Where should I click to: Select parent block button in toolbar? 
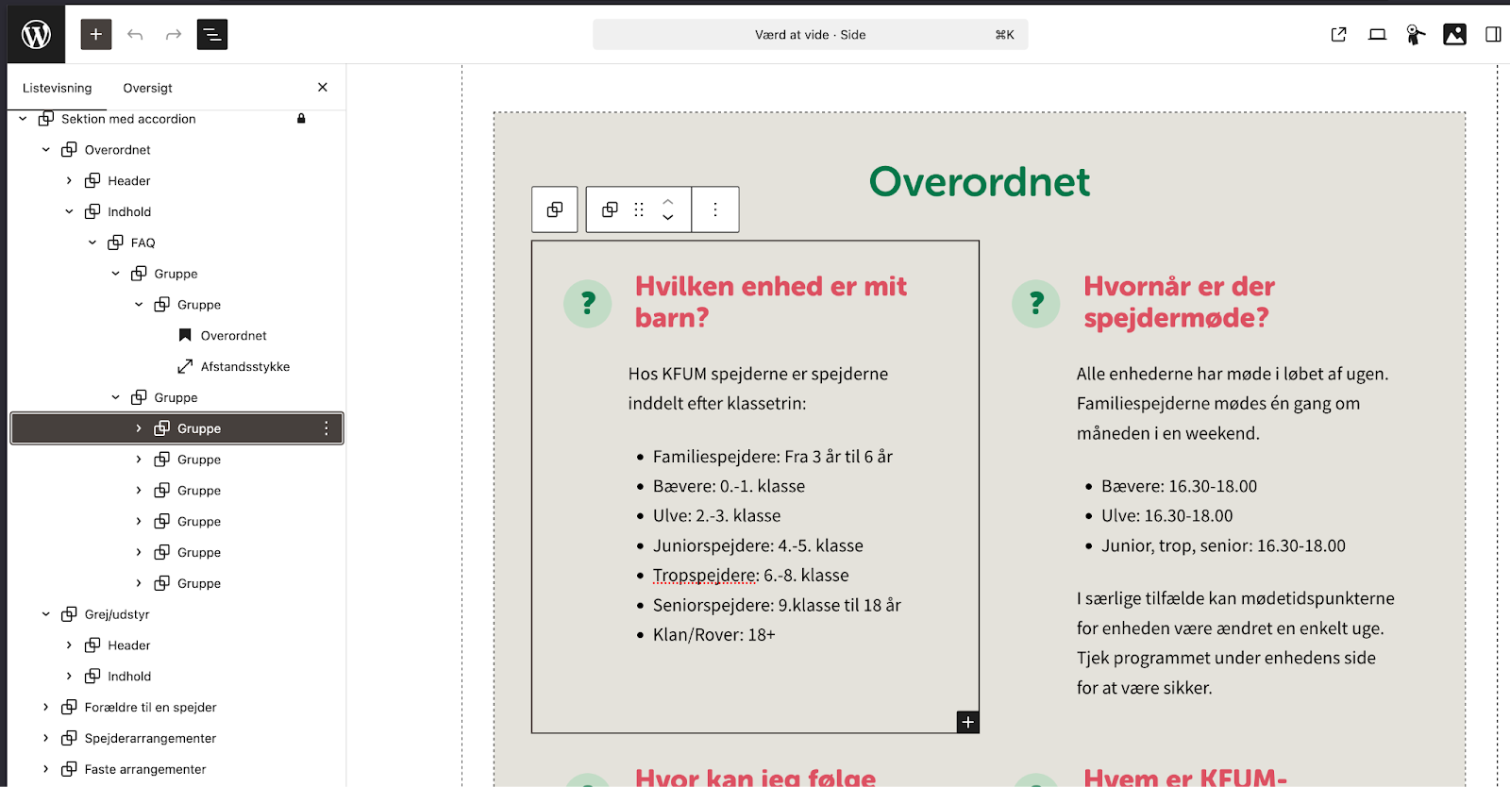pyautogui.click(x=555, y=209)
